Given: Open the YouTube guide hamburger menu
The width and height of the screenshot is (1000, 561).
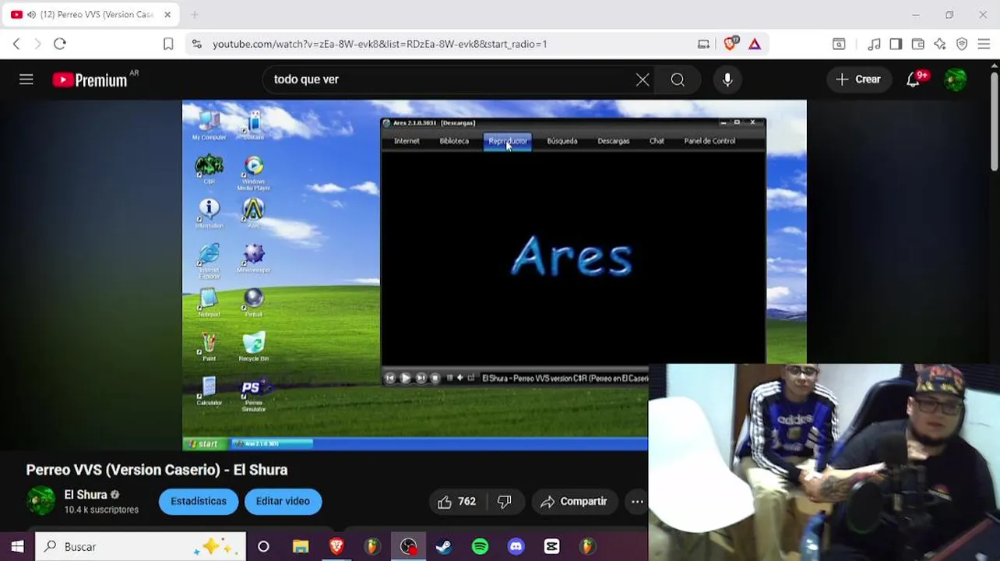Looking at the screenshot, I should (x=26, y=79).
